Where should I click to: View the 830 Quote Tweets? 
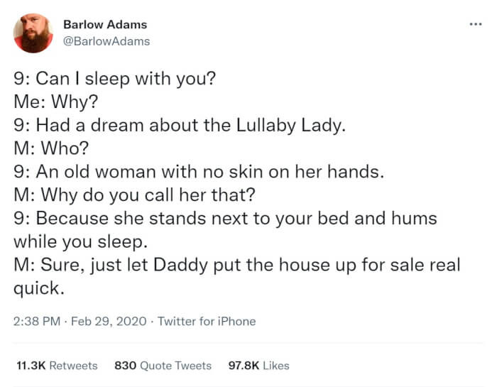(x=163, y=366)
